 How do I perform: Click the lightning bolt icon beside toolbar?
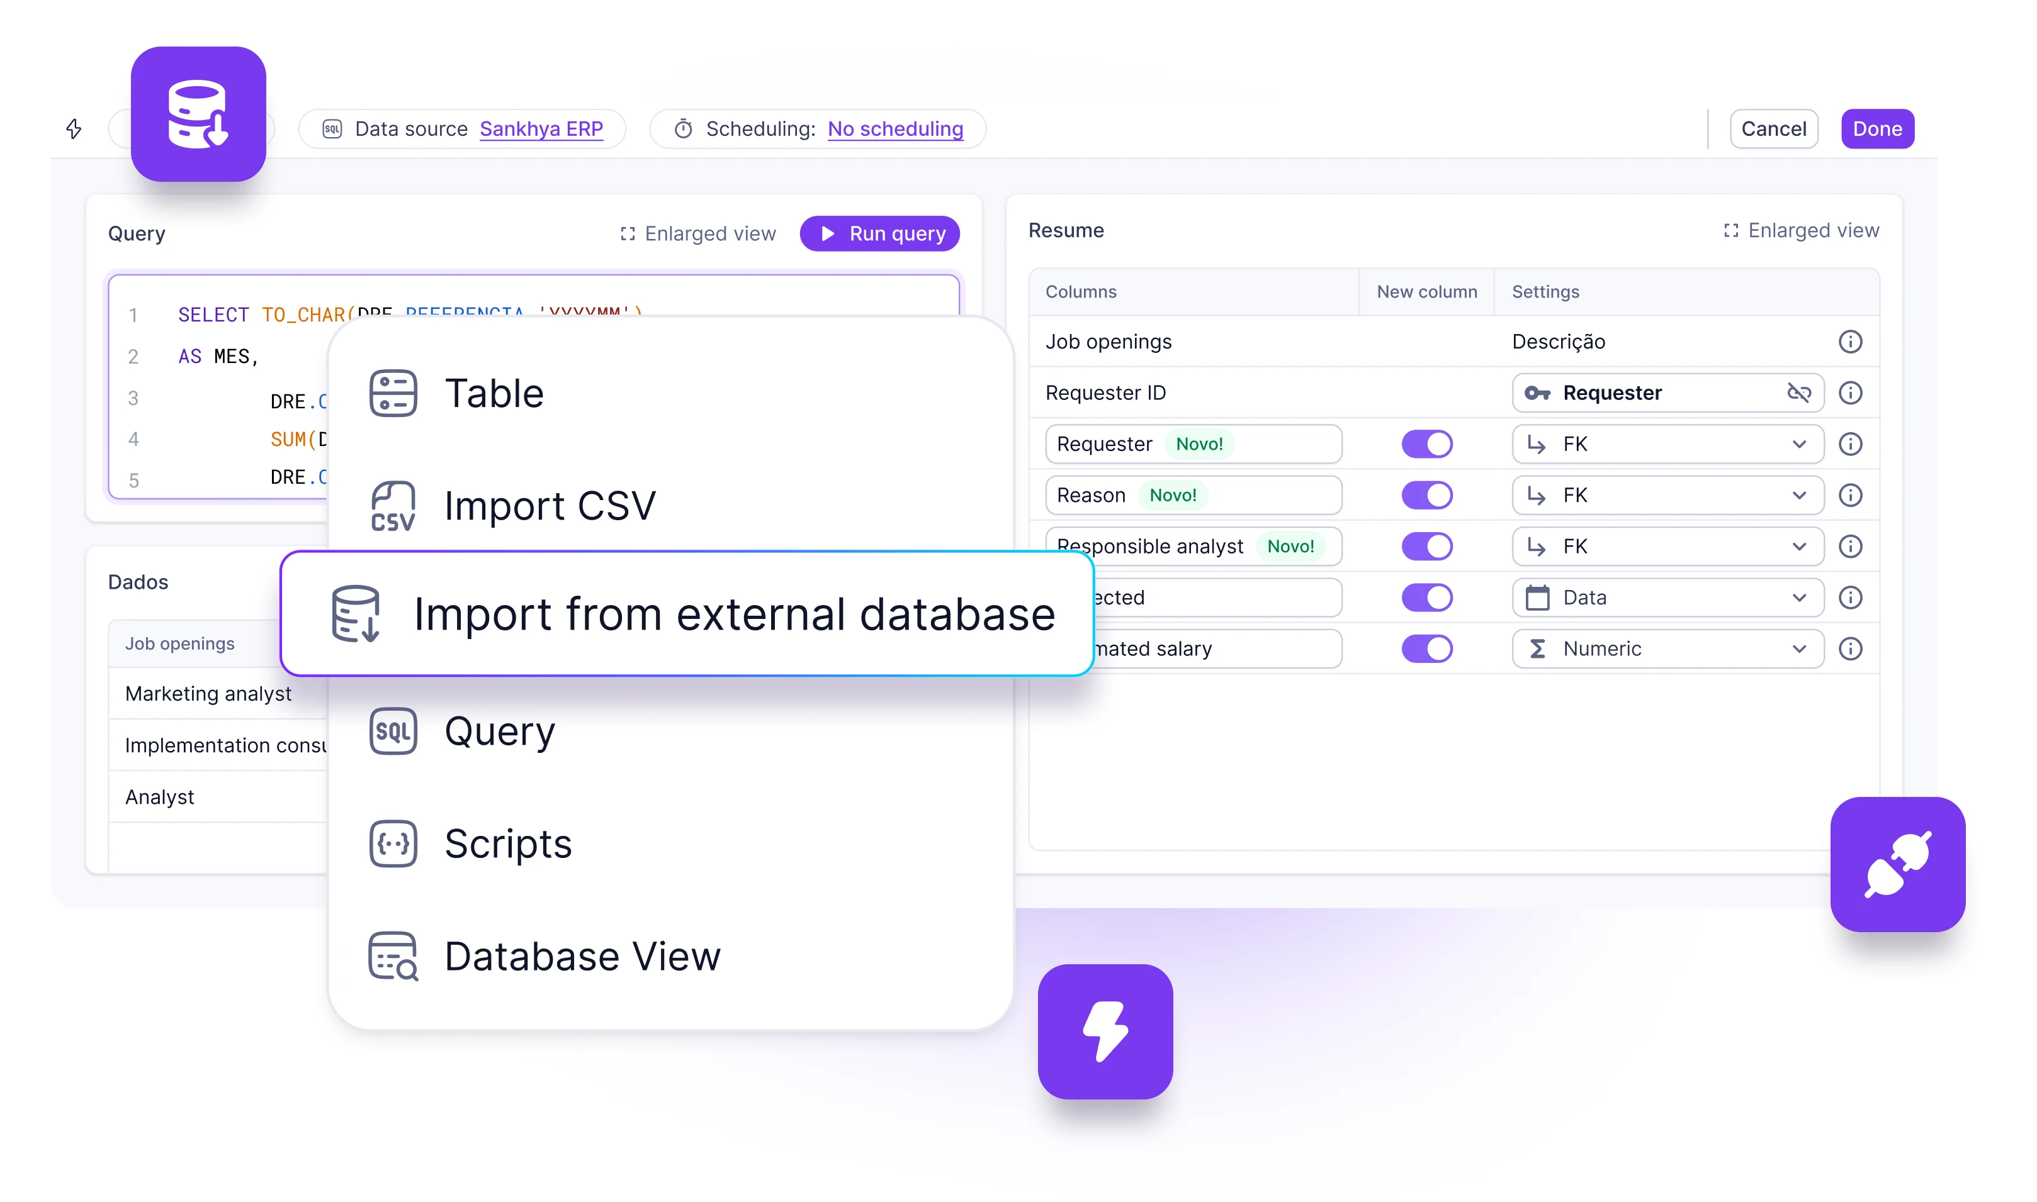(x=74, y=129)
